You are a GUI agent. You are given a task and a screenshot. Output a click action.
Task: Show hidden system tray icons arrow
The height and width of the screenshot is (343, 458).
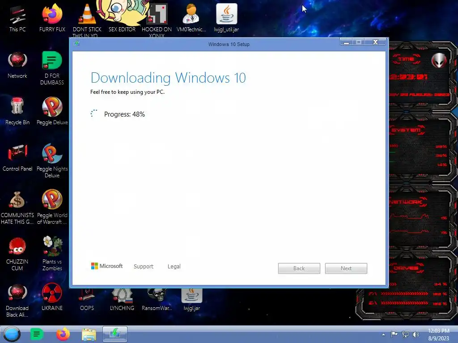click(383, 335)
